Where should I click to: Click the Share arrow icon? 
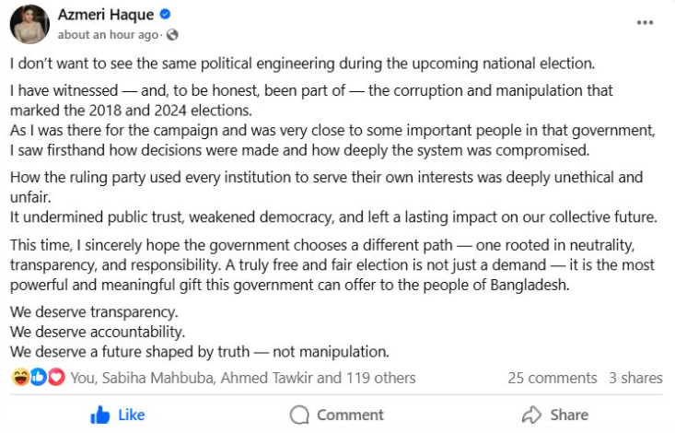[x=531, y=415]
